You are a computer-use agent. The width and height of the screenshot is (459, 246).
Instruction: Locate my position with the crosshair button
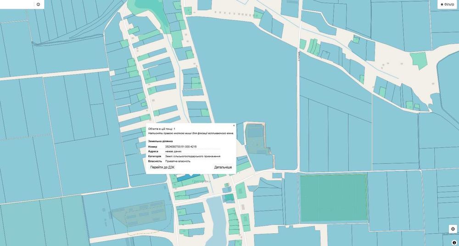click(x=453, y=229)
